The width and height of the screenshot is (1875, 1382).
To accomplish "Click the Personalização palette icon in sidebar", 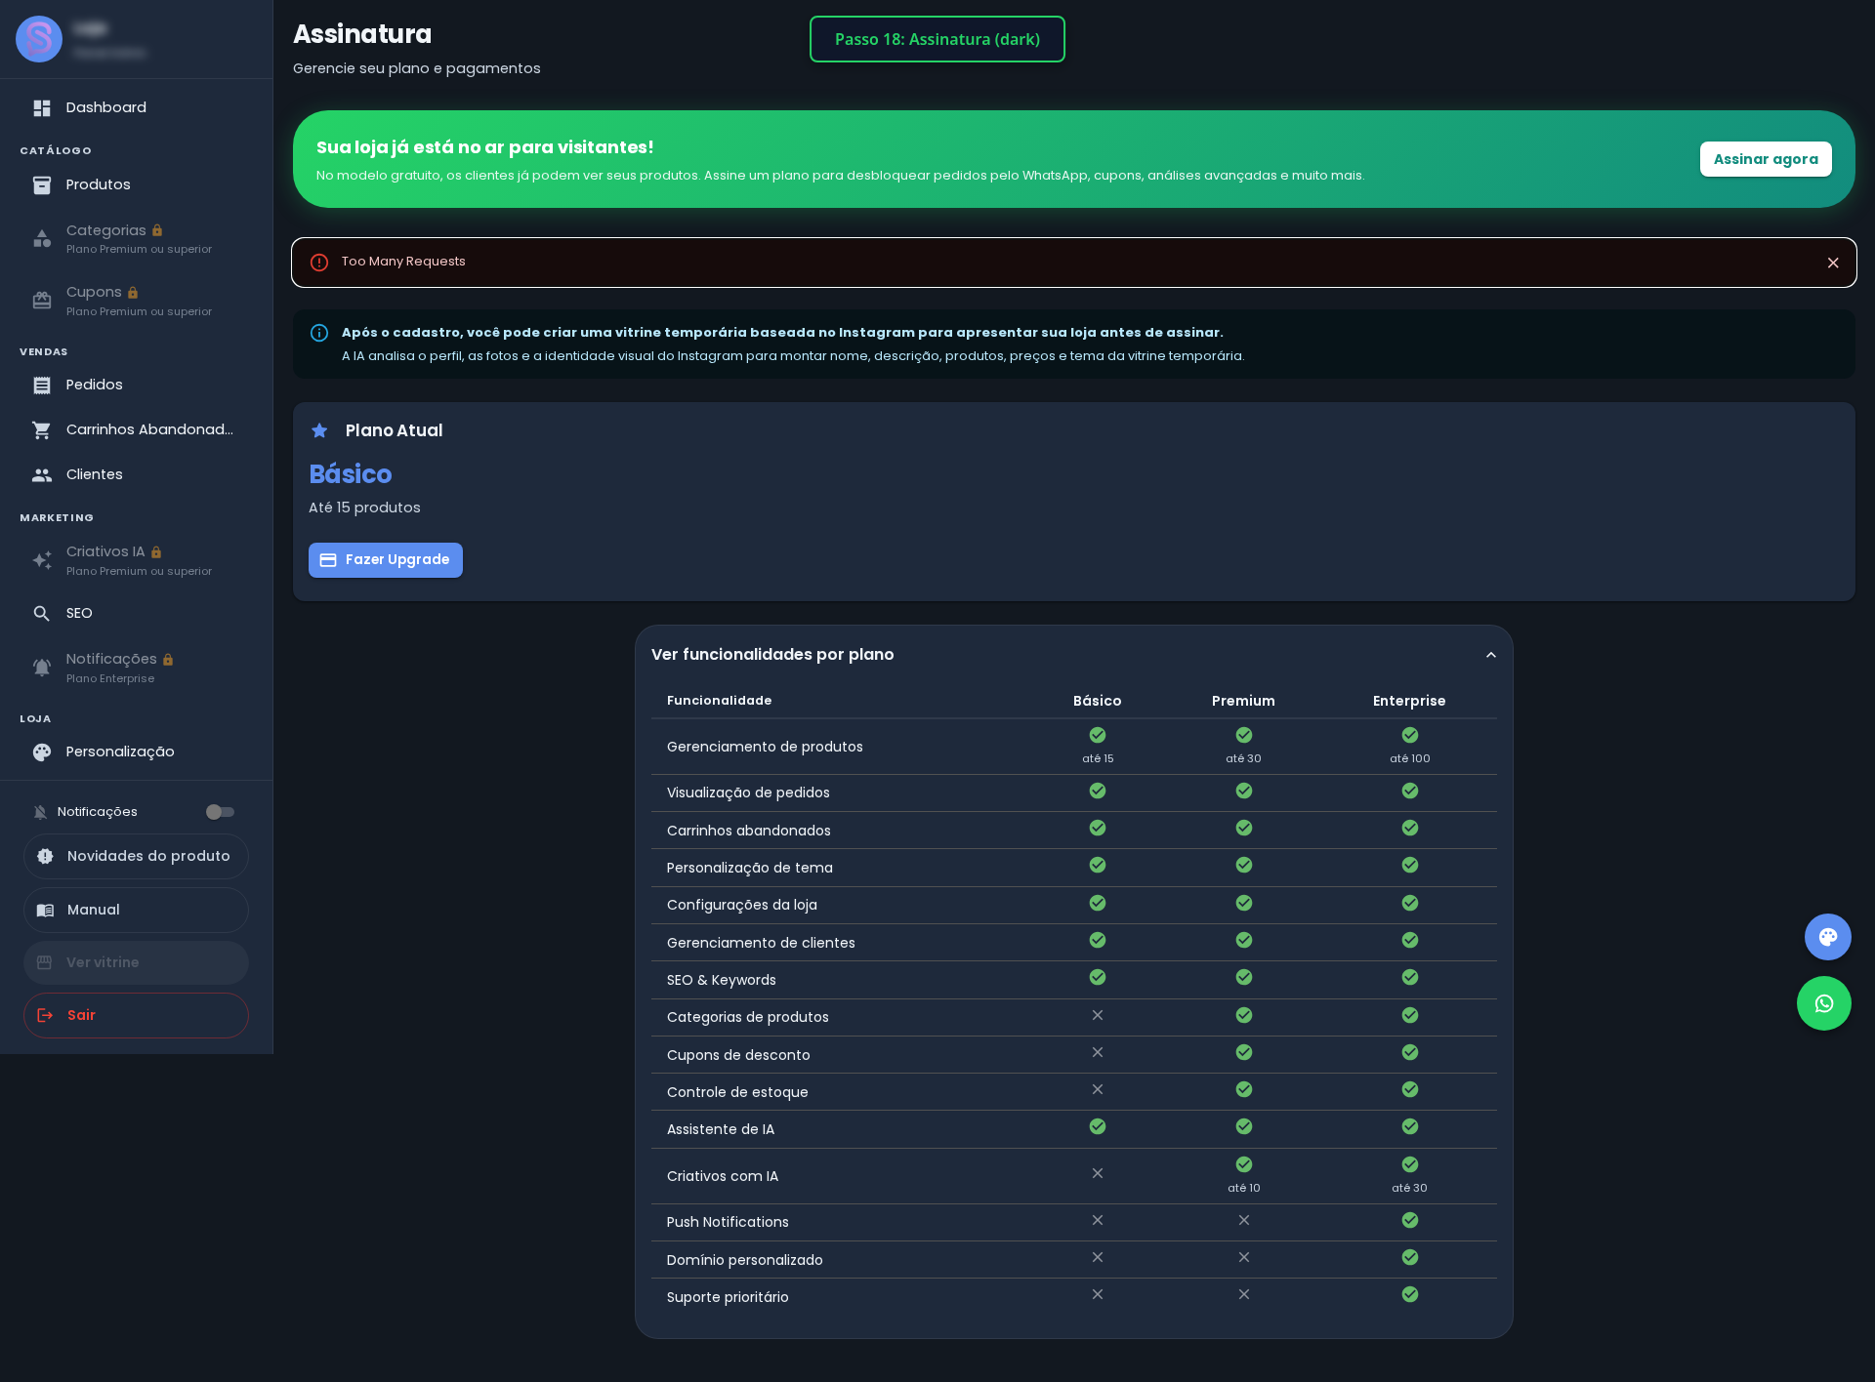I will coord(42,752).
